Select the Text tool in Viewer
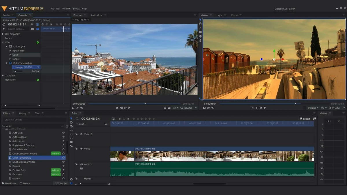The height and width of the screenshot is (195, 347). tap(200, 28)
